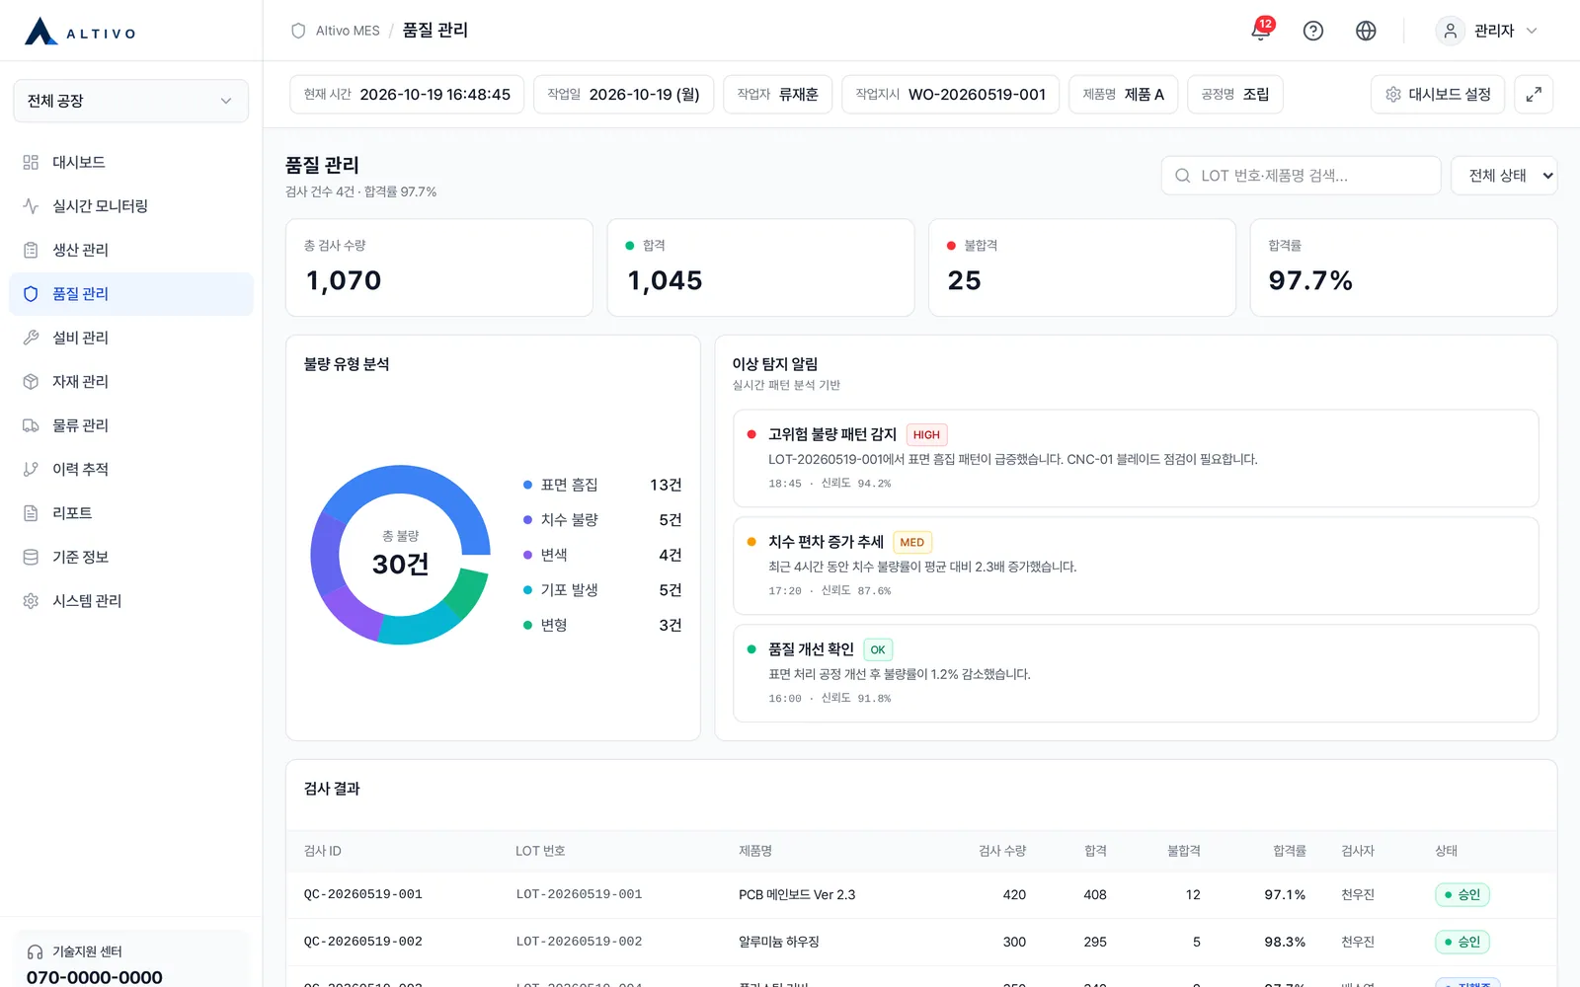This screenshot has height=987, width=1580.
Task: Click the 불합격 25 summary card
Action: click(1082, 268)
